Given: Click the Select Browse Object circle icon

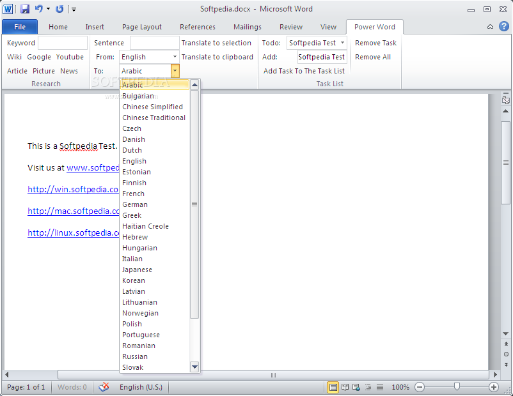Looking at the screenshot, I should coord(506,354).
